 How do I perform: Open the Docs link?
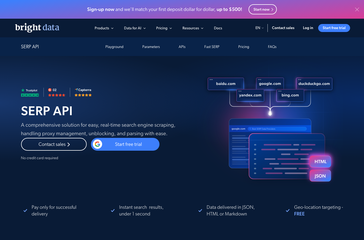coord(218,28)
